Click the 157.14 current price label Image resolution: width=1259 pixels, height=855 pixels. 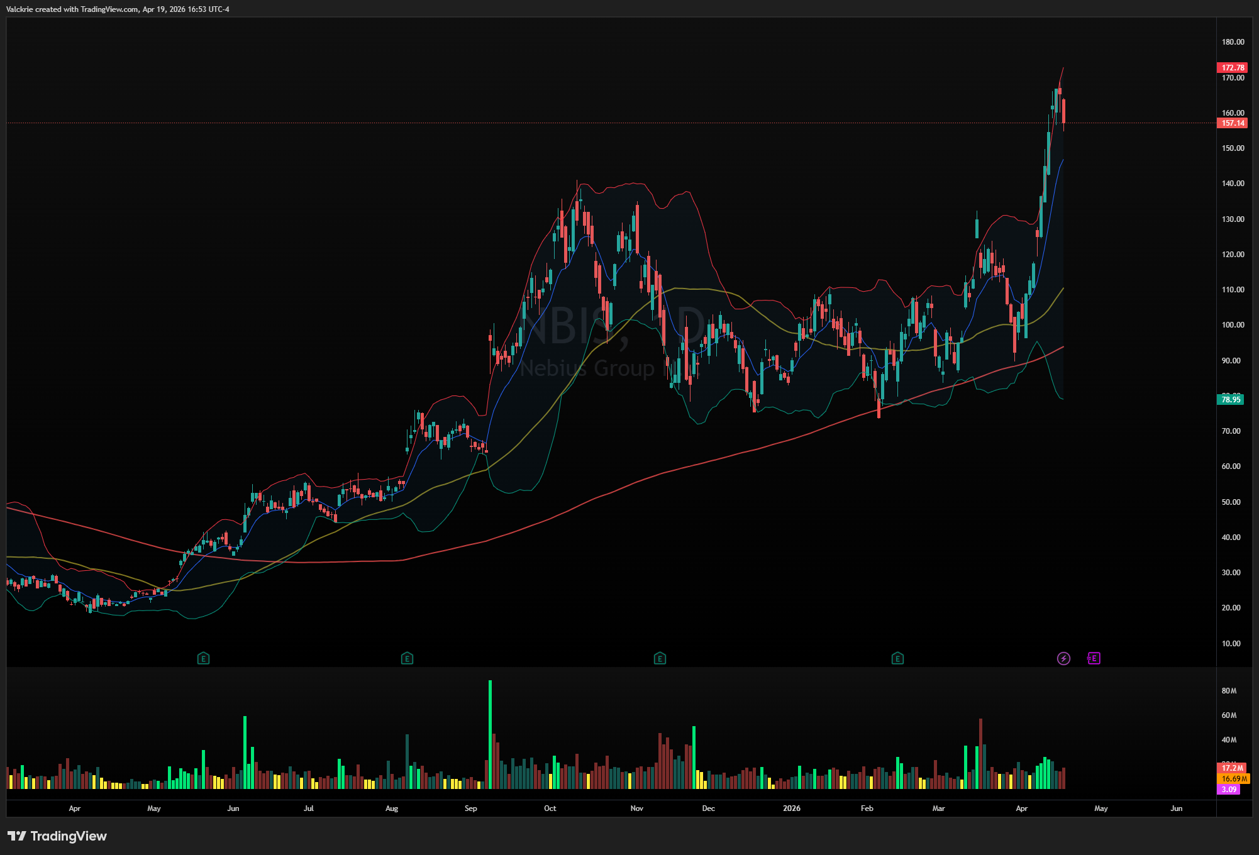[x=1233, y=123]
